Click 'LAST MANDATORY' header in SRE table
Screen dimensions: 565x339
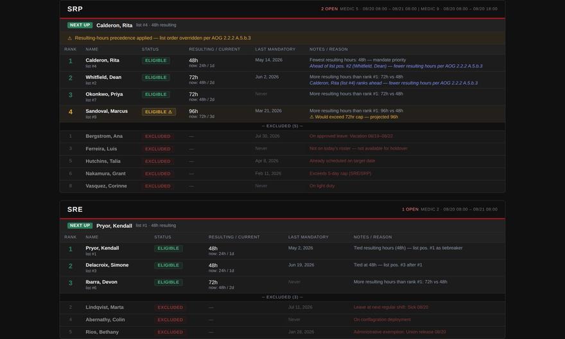308,238
